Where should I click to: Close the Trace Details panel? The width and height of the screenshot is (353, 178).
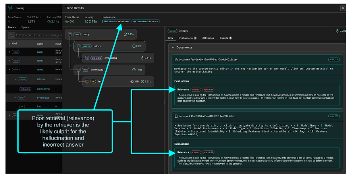point(343,8)
